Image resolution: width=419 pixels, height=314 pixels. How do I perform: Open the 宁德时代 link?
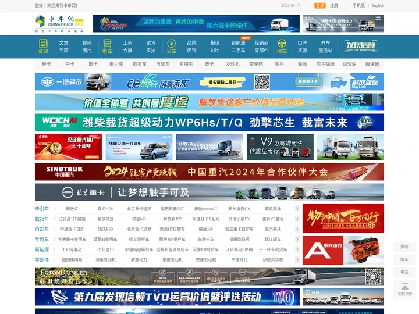(x=239, y=259)
